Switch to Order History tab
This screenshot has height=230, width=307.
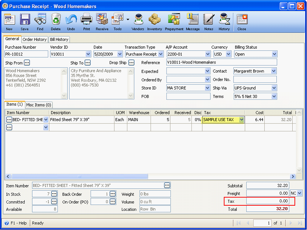[x=35, y=39]
